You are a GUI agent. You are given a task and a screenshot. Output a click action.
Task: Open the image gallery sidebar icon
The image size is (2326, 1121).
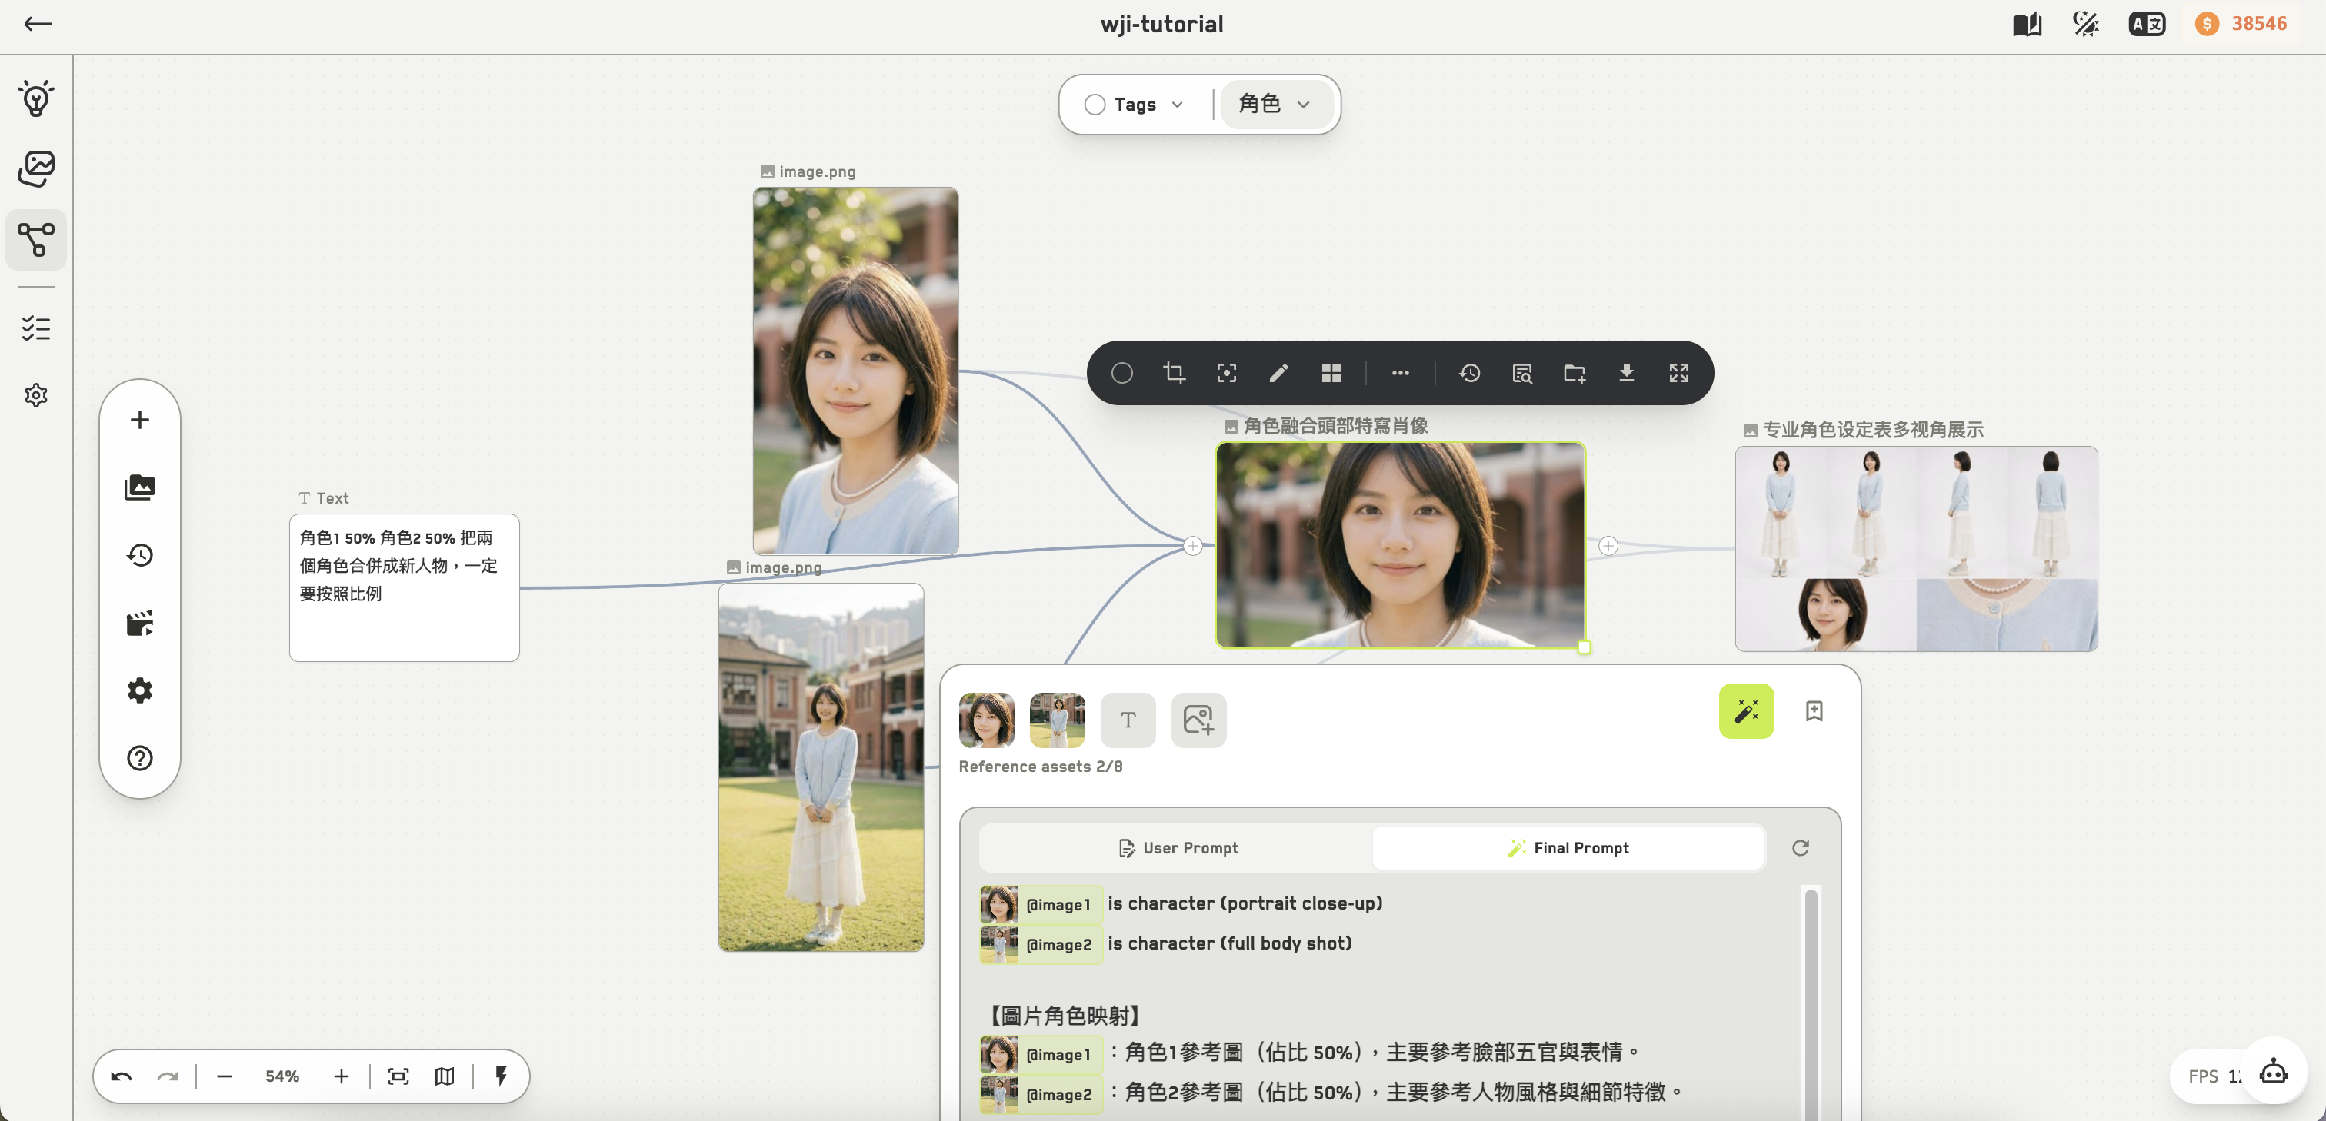(36, 169)
